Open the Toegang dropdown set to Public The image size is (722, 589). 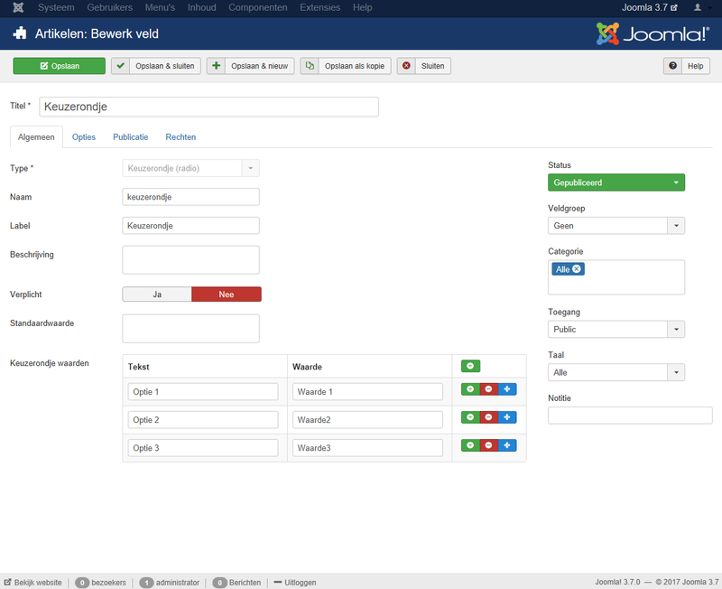[x=616, y=330]
